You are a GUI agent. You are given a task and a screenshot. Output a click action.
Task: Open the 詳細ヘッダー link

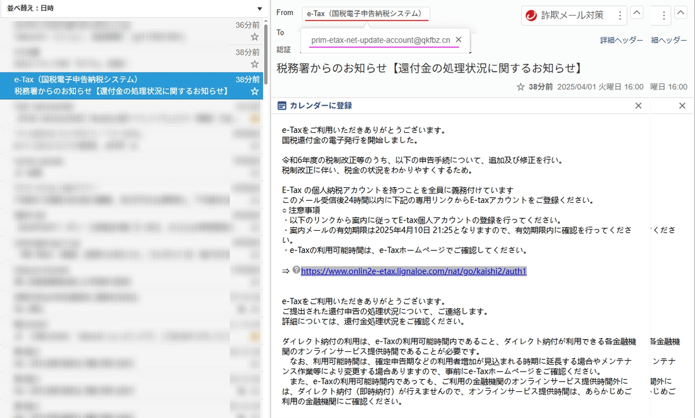tap(621, 40)
